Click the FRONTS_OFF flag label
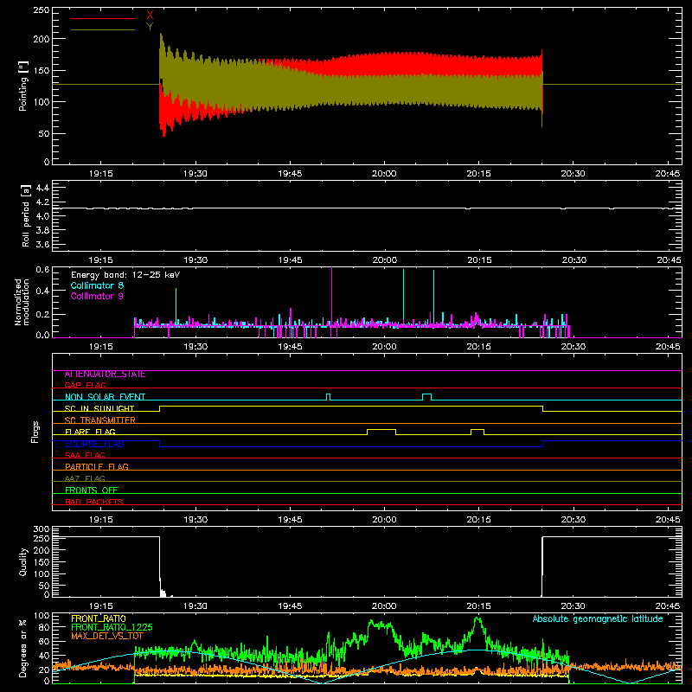The height and width of the screenshot is (692, 692). (92, 490)
